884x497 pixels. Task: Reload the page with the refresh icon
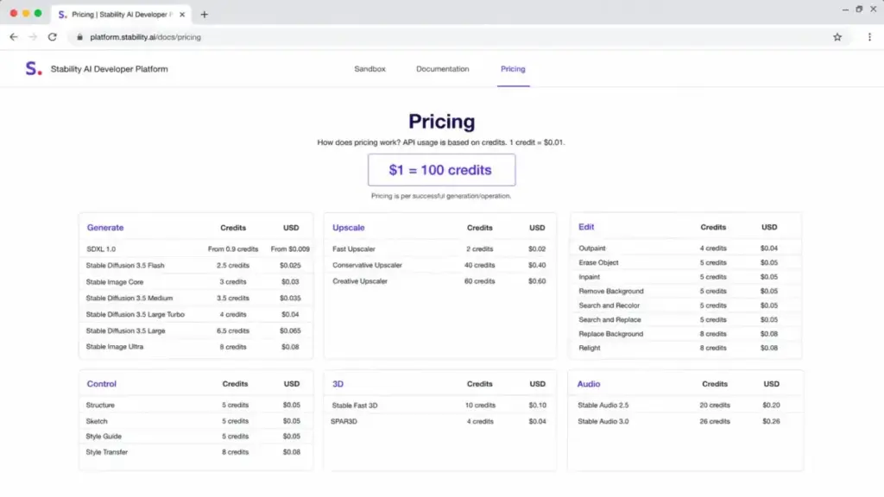click(53, 37)
